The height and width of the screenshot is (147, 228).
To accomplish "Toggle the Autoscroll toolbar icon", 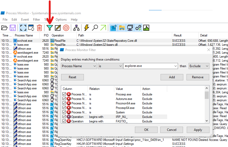I will tap(31, 28).
